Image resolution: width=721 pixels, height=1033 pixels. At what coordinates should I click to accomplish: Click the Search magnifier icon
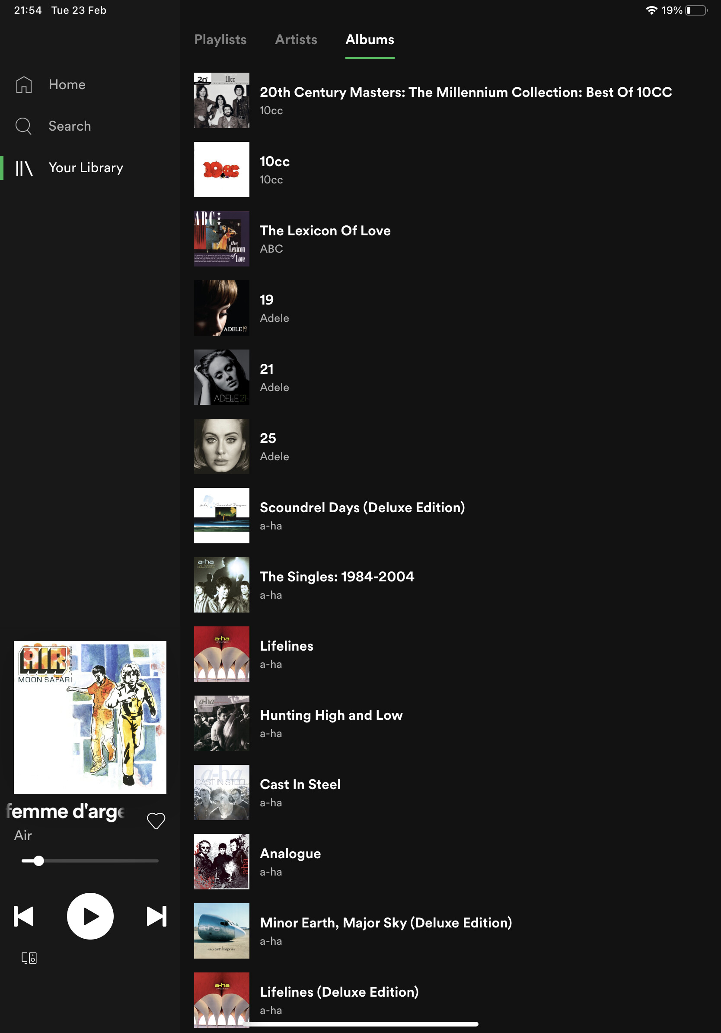[x=23, y=126]
